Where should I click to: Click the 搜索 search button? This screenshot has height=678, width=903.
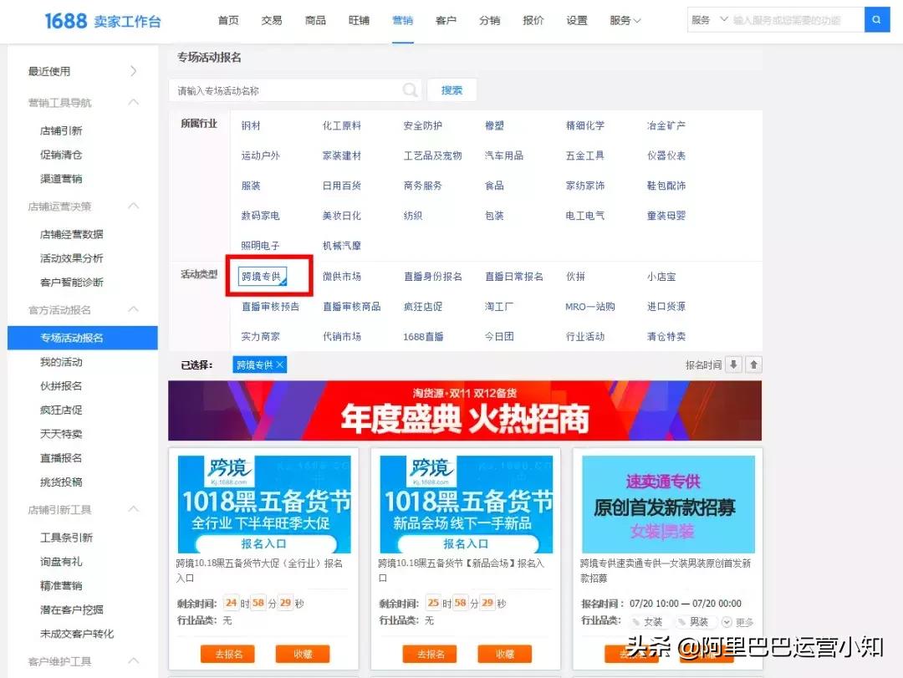(451, 89)
